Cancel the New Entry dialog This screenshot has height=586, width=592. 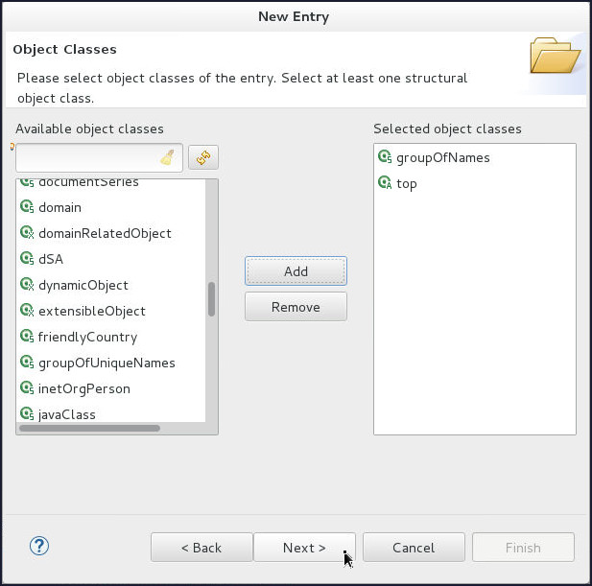pos(414,548)
